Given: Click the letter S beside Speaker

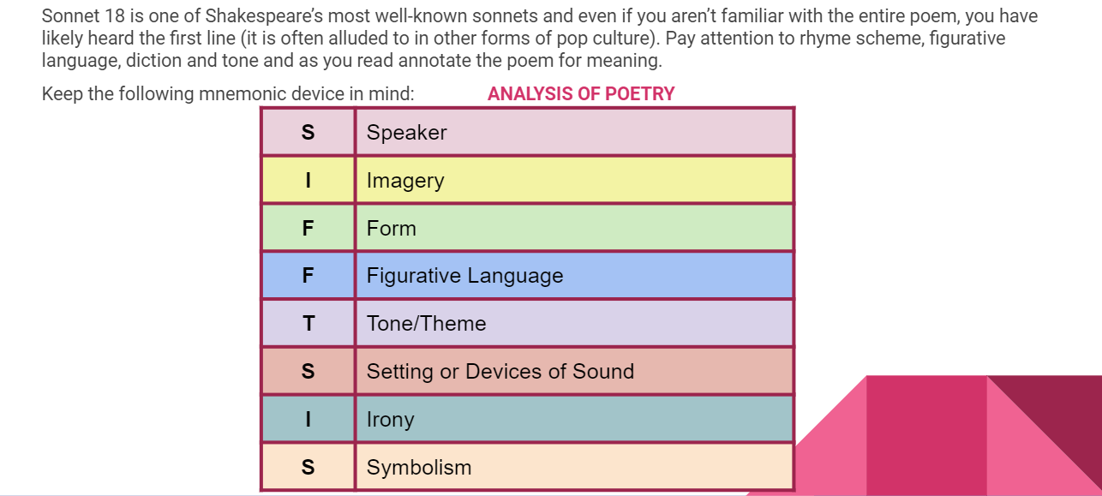Looking at the screenshot, I should (x=308, y=133).
